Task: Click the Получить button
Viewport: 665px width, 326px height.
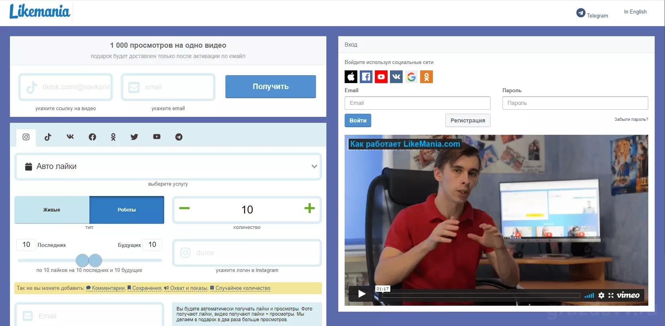Action: click(x=271, y=86)
